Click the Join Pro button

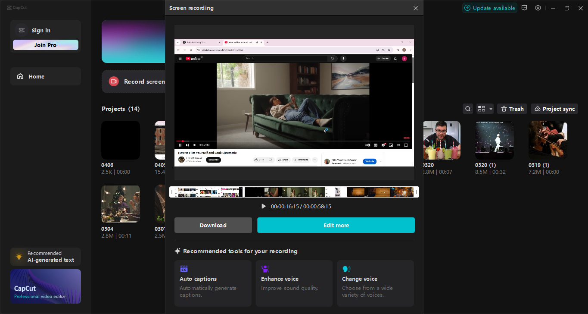[46, 45]
